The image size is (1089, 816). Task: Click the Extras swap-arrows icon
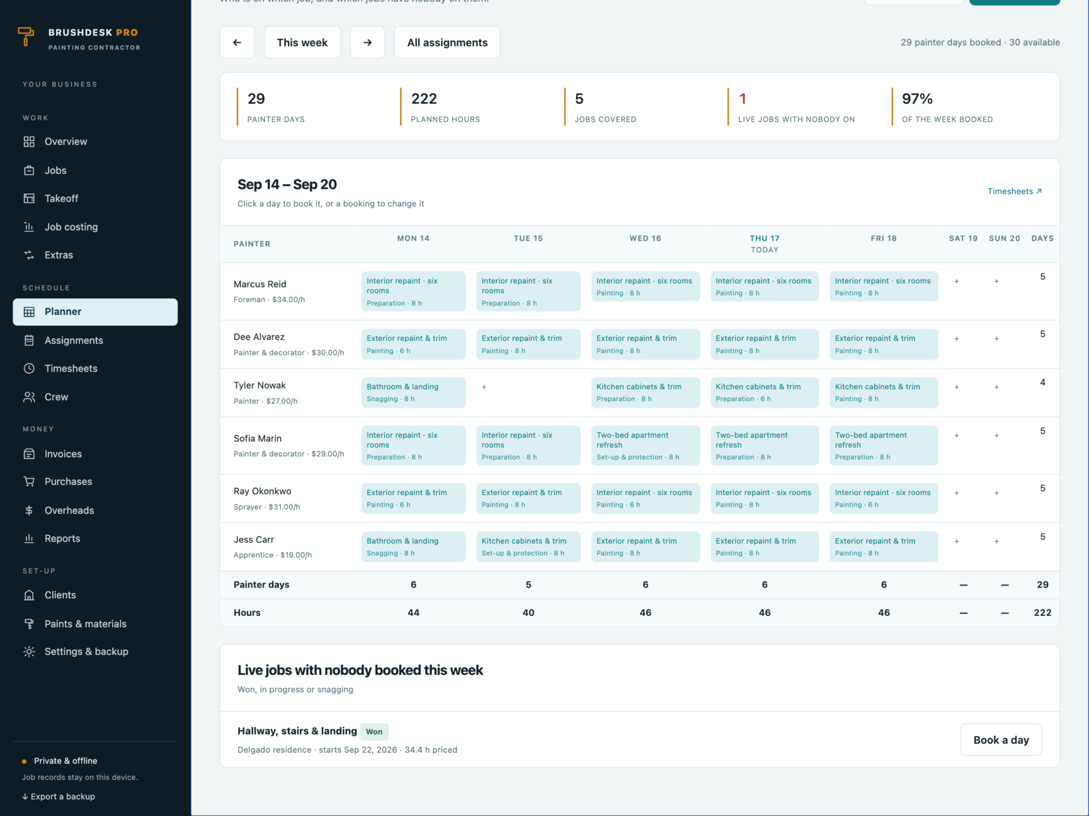pos(29,255)
